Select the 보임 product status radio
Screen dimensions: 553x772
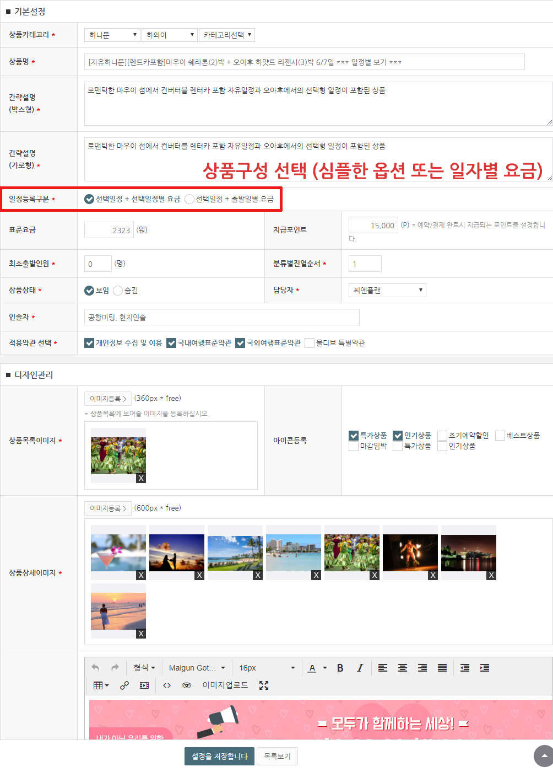click(x=89, y=291)
